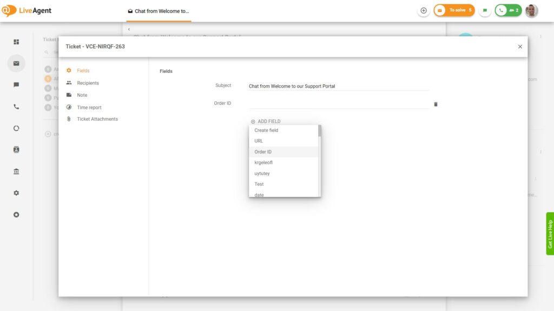Pick Test option from field dropdown

(259, 184)
